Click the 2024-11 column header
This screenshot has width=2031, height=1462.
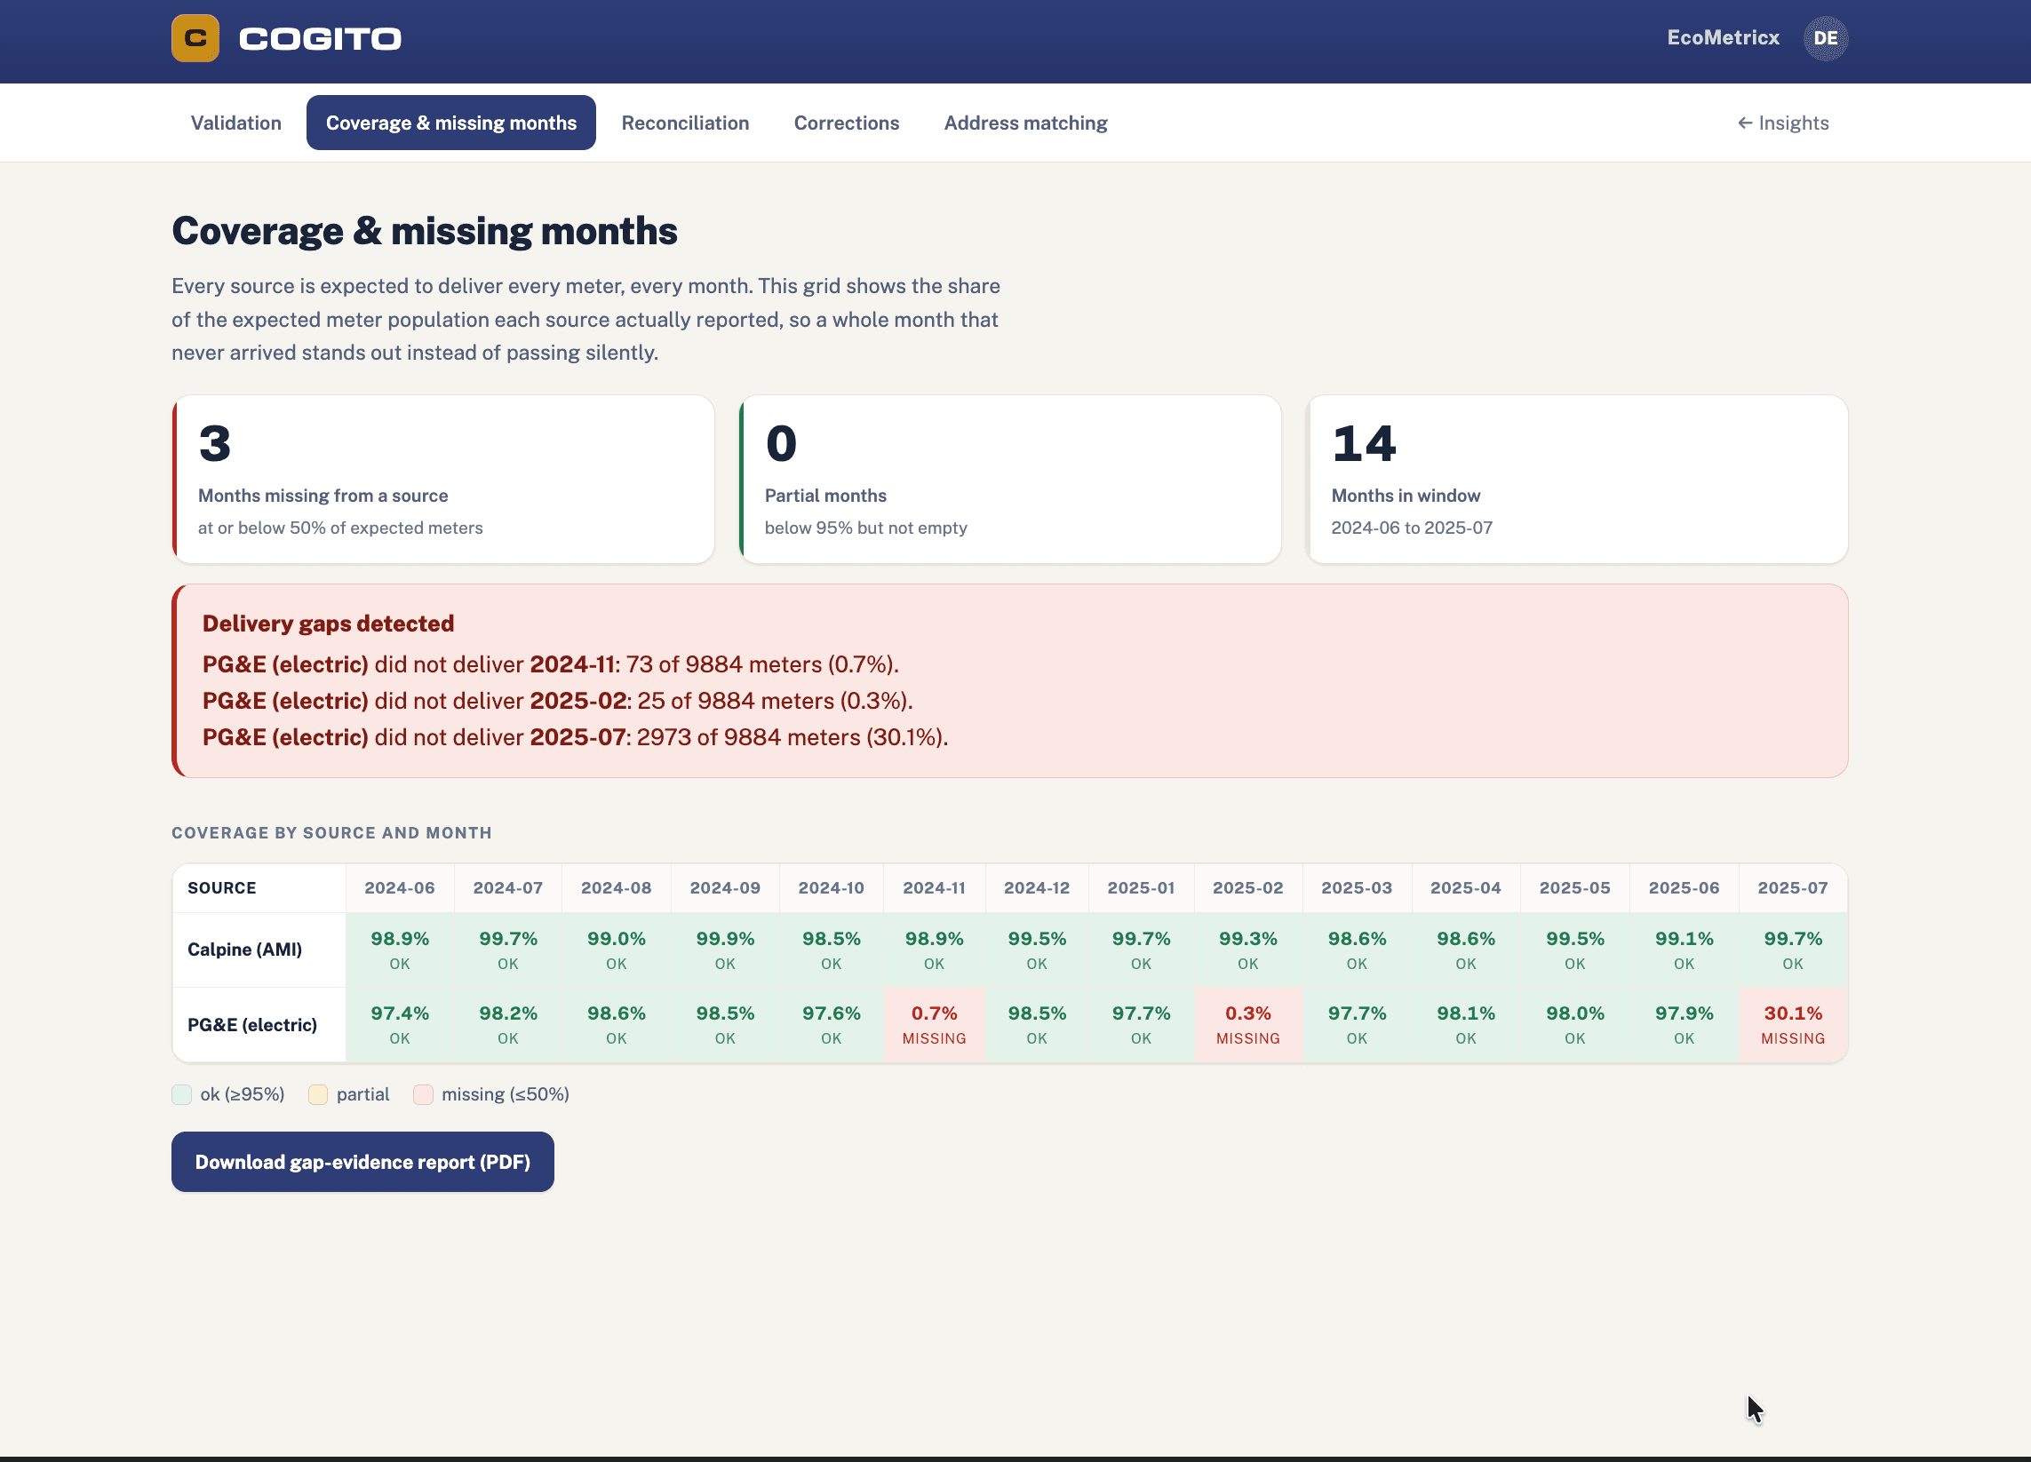coord(934,887)
